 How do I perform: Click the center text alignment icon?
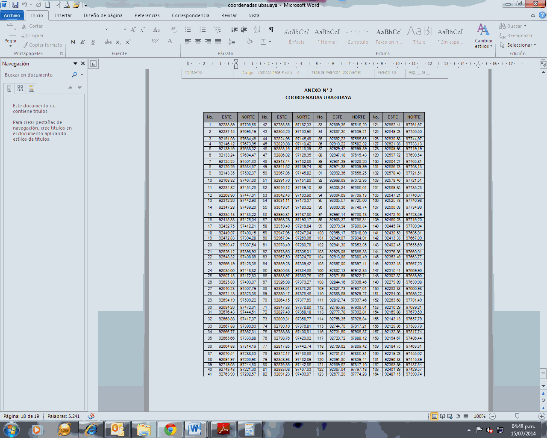point(198,42)
